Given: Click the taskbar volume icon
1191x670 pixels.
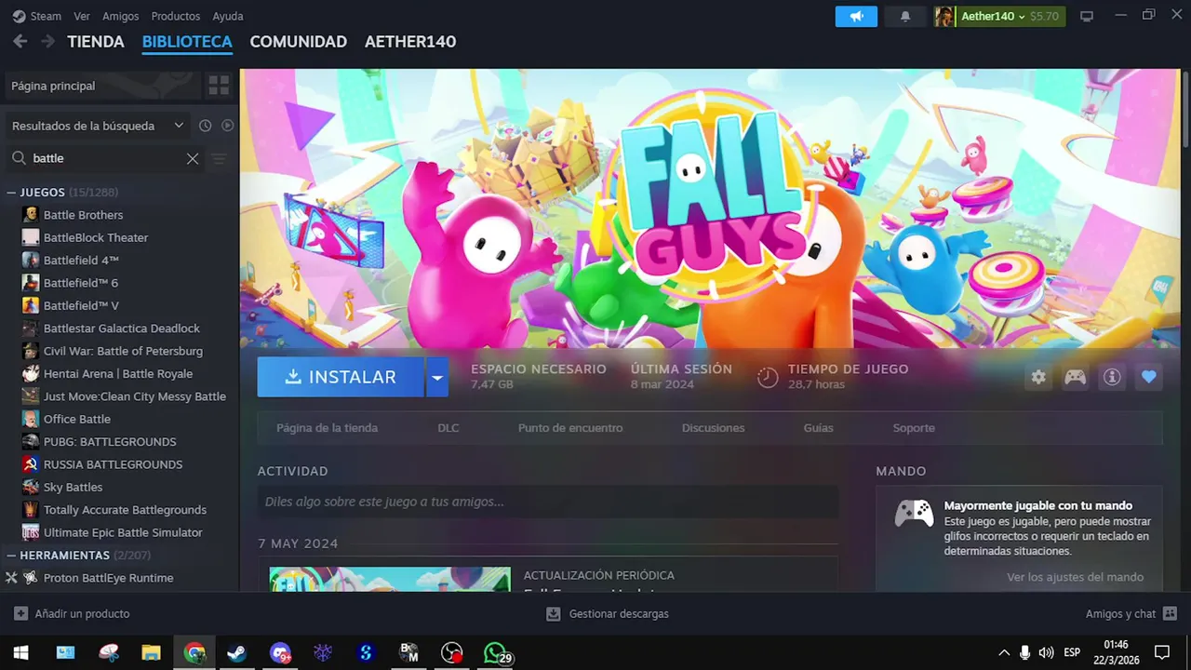Looking at the screenshot, I should point(1046,653).
